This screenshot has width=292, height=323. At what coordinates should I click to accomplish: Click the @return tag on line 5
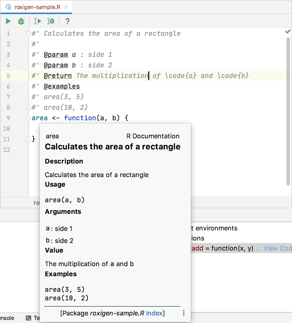point(58,76)
